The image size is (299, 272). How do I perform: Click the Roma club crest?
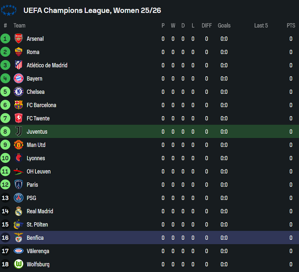(x=18, y=52)
